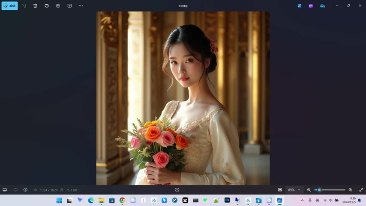Rotate the image with rotate icon
This screenshot has height=206, width=366.
(24, 6)
